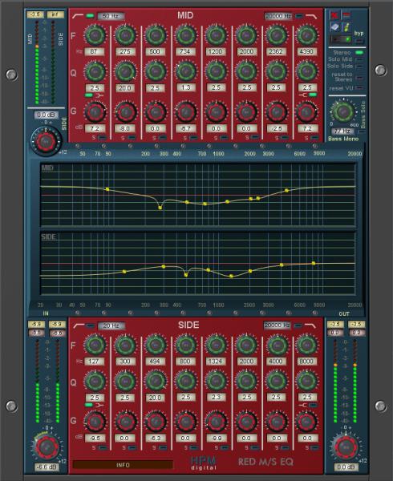This screenshot has height=481, width=393.
Task: Toggle the SIDE 20 Hz high-pass LED
Action: point(90,325)
